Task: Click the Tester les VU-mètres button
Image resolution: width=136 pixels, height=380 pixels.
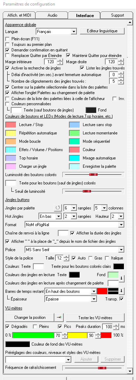Action: 96,317
